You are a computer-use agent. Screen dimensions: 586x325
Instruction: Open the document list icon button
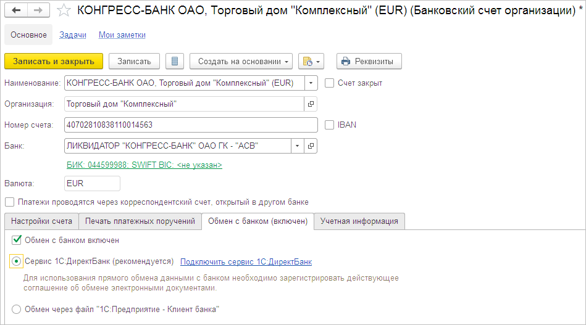[175, 61]
